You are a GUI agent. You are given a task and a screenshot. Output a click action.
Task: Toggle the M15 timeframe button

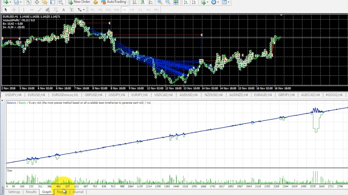point(108,10)
